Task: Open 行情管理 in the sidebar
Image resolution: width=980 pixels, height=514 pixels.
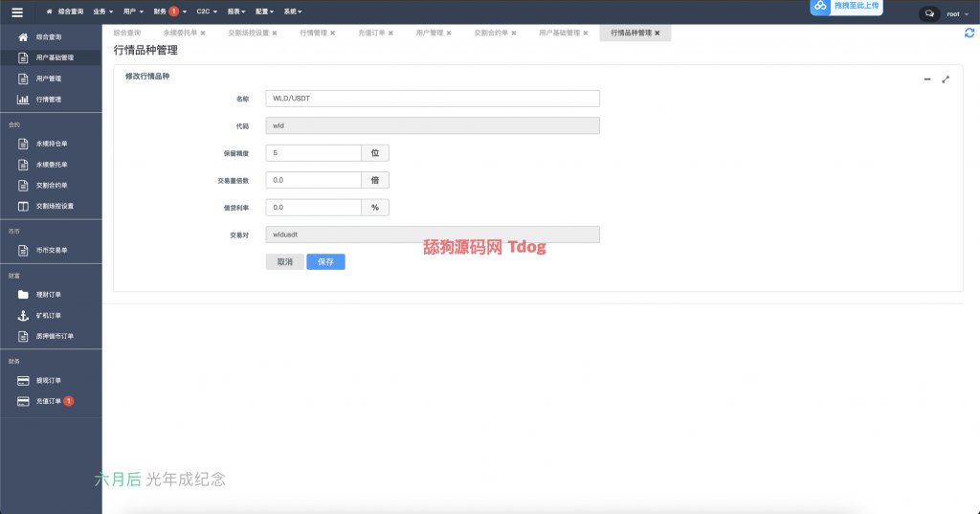Action: tap(48, 100)
